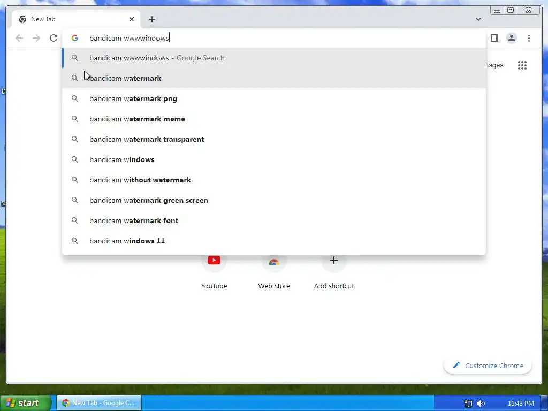Minimize the Chrome window

tap(497, 11)
